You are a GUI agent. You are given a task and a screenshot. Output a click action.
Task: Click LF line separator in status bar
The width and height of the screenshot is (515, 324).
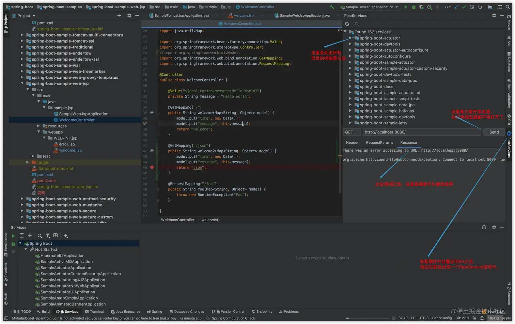click(x=413, y=318)
